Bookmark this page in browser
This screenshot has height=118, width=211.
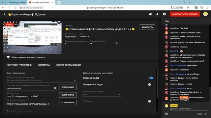coord(188,8)
